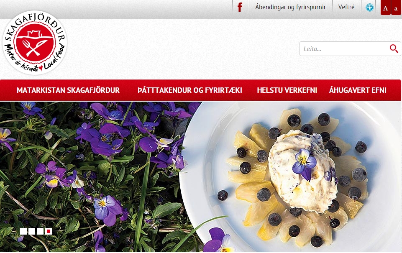Image resolution: width=402 pixels, height=253 pixels.
Task: Open Matarkistan Skagafjörður menu
Action: click(68, 90)
